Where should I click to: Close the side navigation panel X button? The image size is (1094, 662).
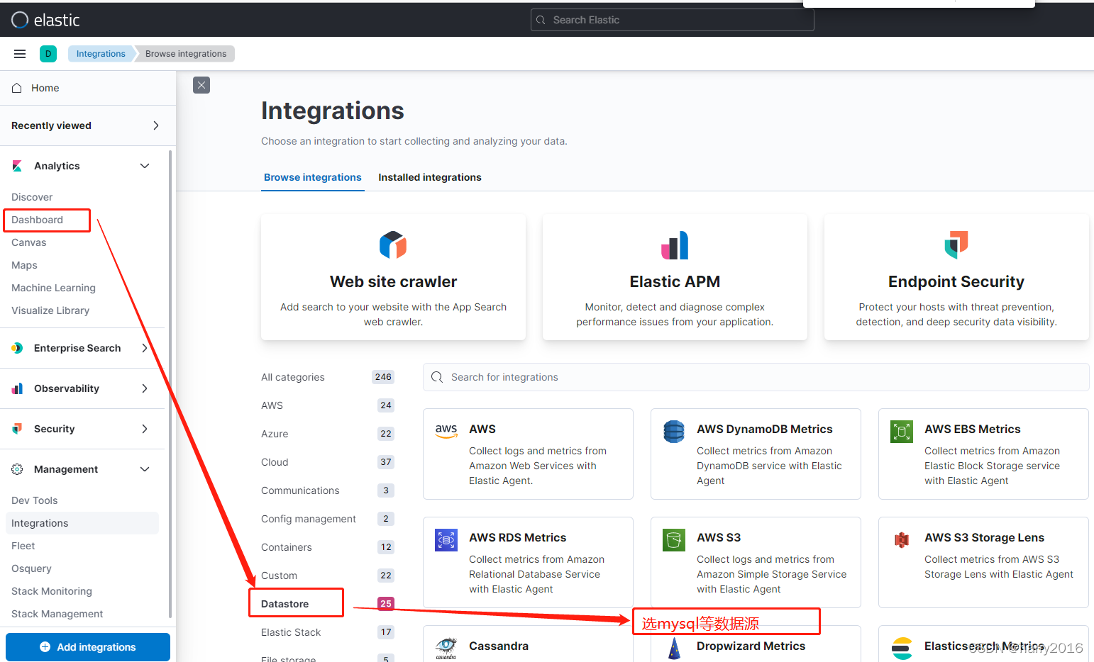(201, 85)
